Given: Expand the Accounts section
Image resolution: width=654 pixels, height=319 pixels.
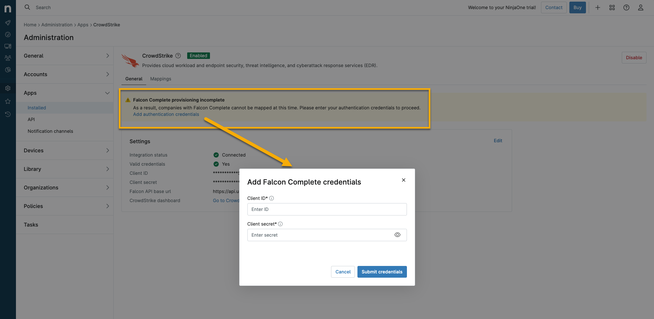Looking at the screenshot, I should coord(65,74).
